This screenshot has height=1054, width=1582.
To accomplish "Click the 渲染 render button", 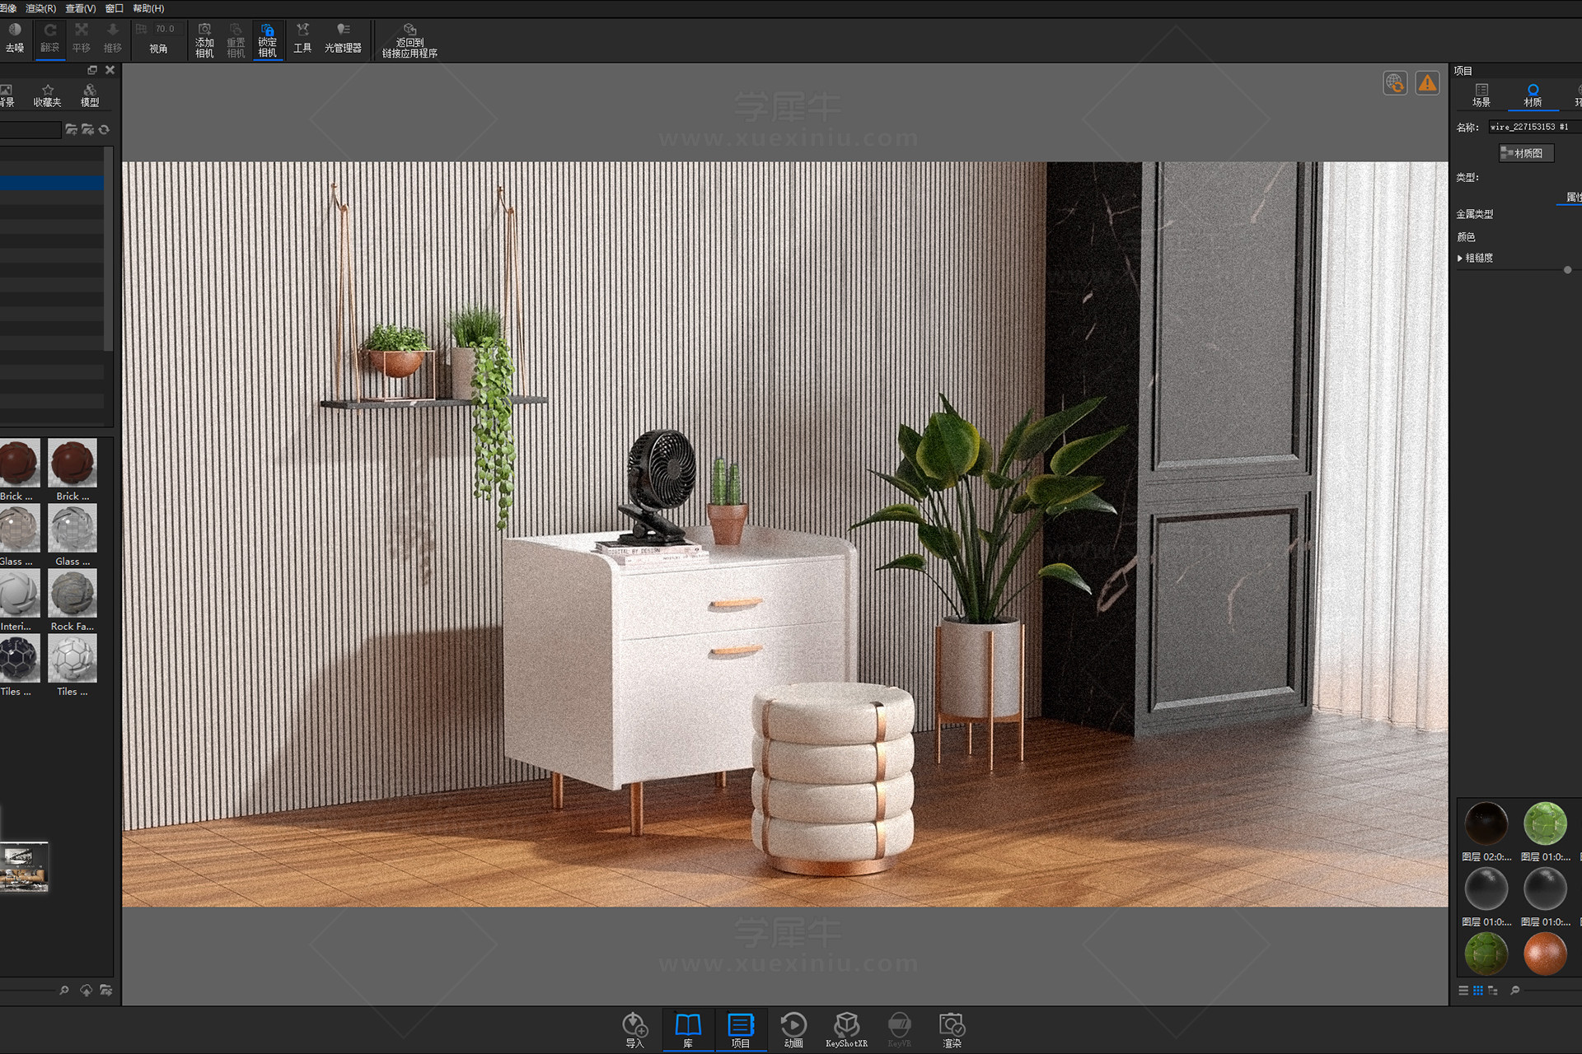I will coord(952,1030).
